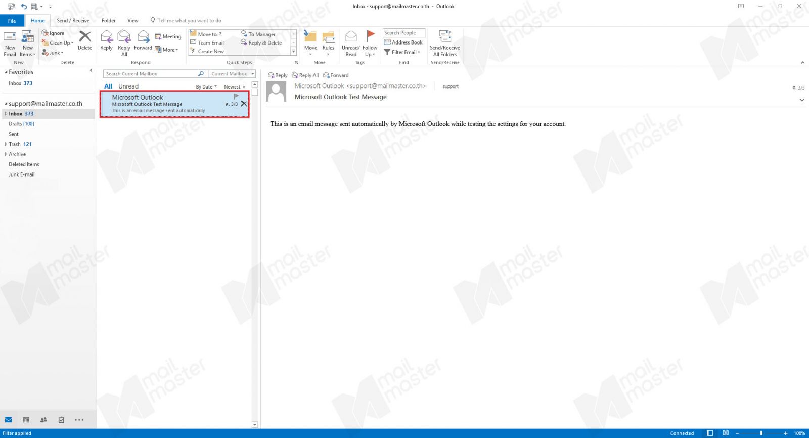This screenshot has width=809, height=438.
Task: Click the Ignore conversation button
Action: 53,33
